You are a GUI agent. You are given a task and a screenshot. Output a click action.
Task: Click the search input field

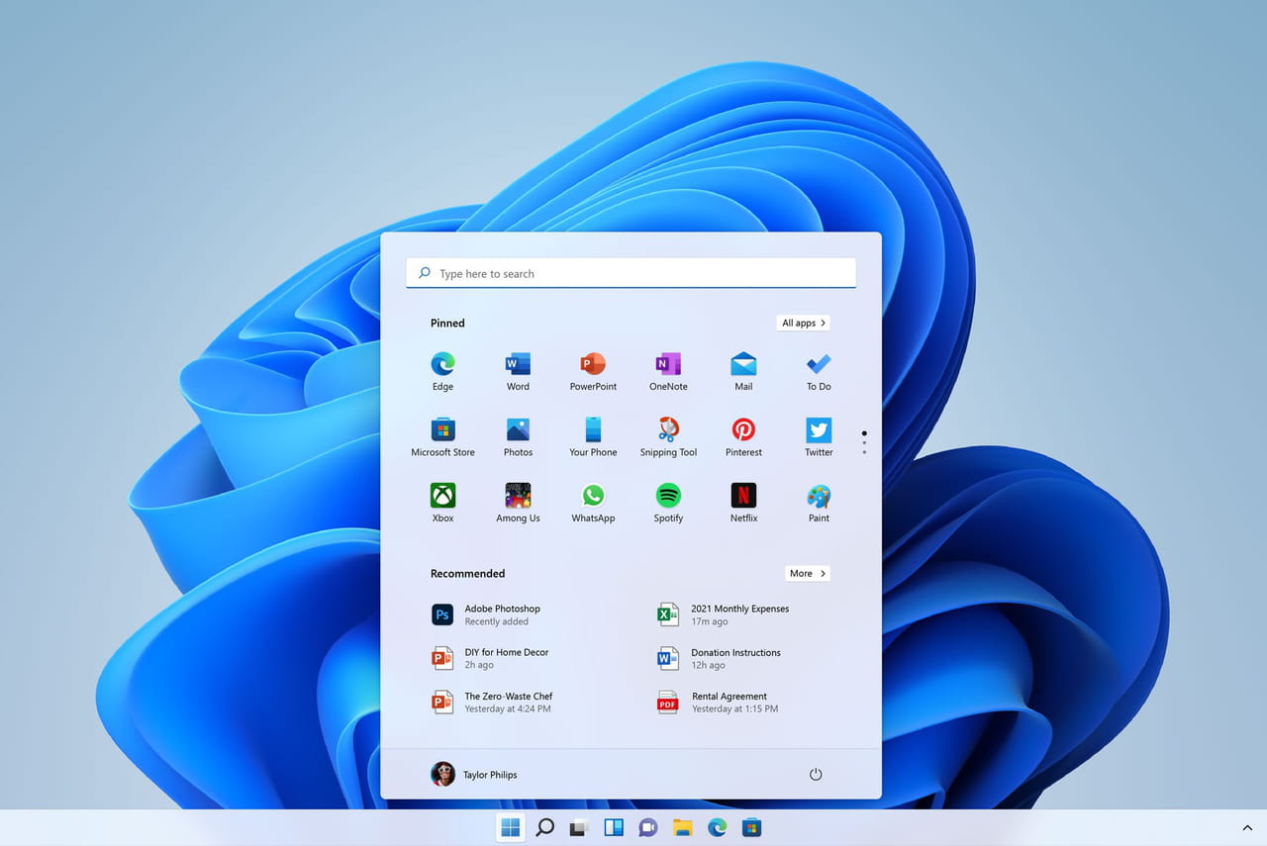[631, 273]
